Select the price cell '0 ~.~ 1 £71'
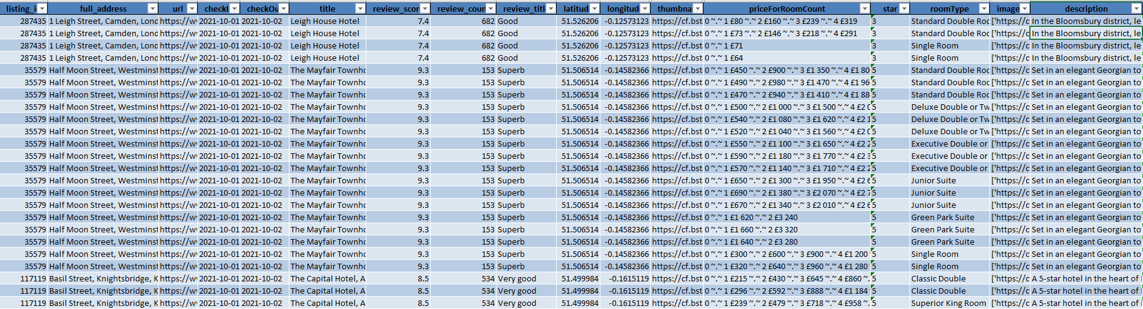The image size is (1143, 309). point(787,45)
